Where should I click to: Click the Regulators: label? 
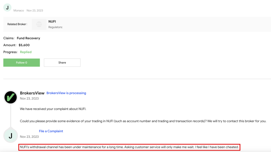pyautogui.click(x=56, y=27)
